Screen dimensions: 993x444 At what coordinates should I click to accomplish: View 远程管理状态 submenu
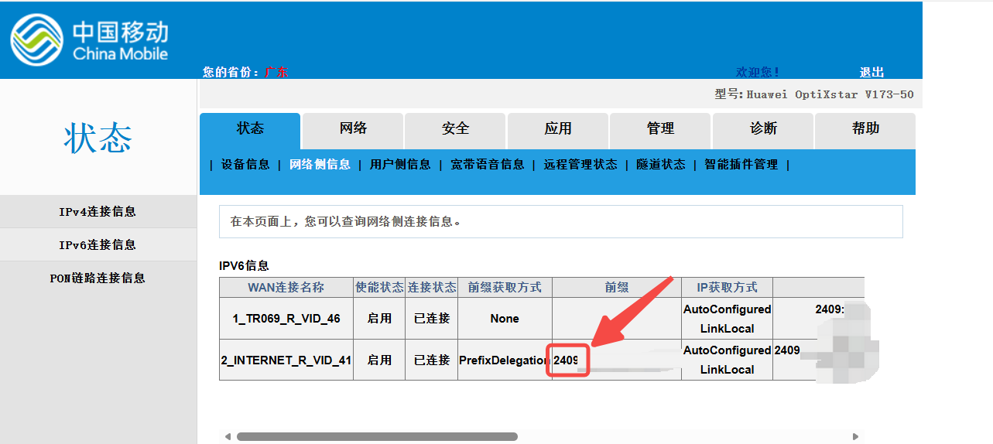580,165
